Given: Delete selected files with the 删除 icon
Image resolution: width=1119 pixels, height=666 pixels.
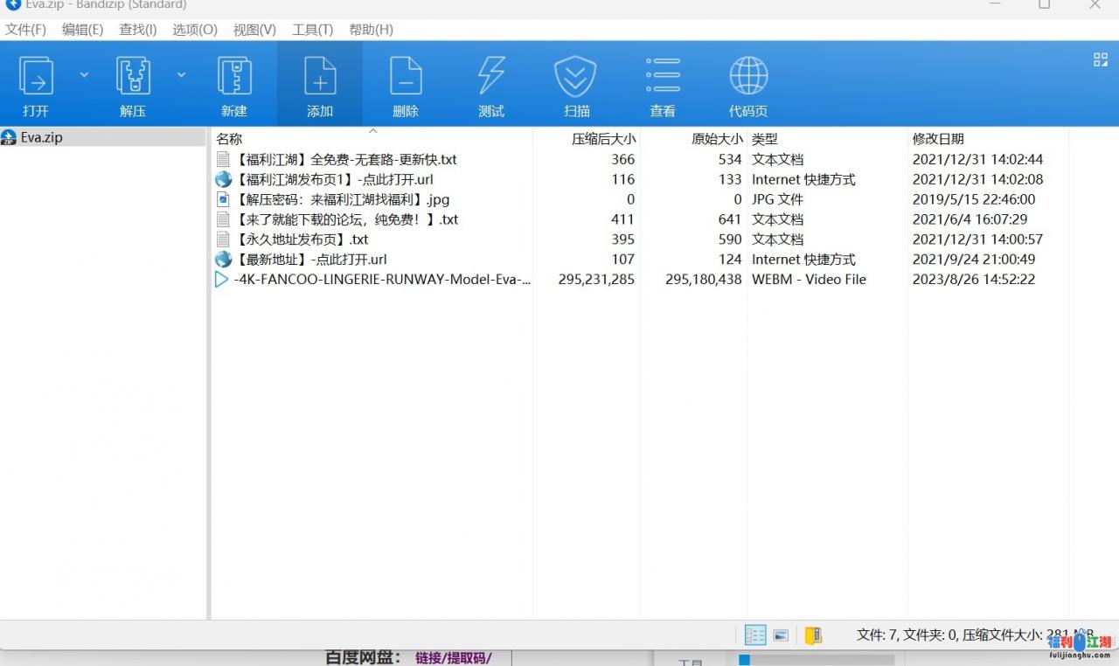Looking at the screenshot, I should coord(406,83).
